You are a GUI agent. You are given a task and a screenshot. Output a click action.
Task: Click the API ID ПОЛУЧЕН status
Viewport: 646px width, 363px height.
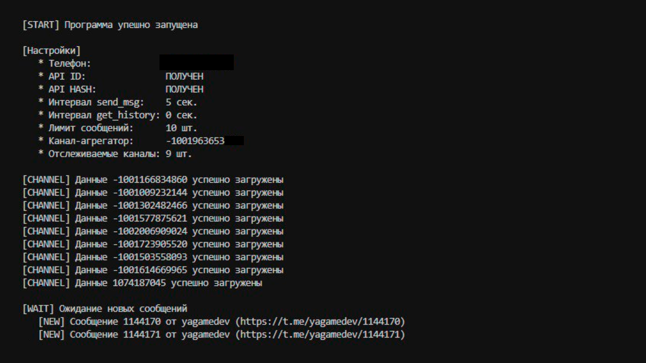coord(185,76)
